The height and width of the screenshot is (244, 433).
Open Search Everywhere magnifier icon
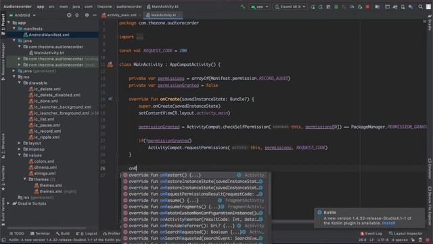(421, 7)
